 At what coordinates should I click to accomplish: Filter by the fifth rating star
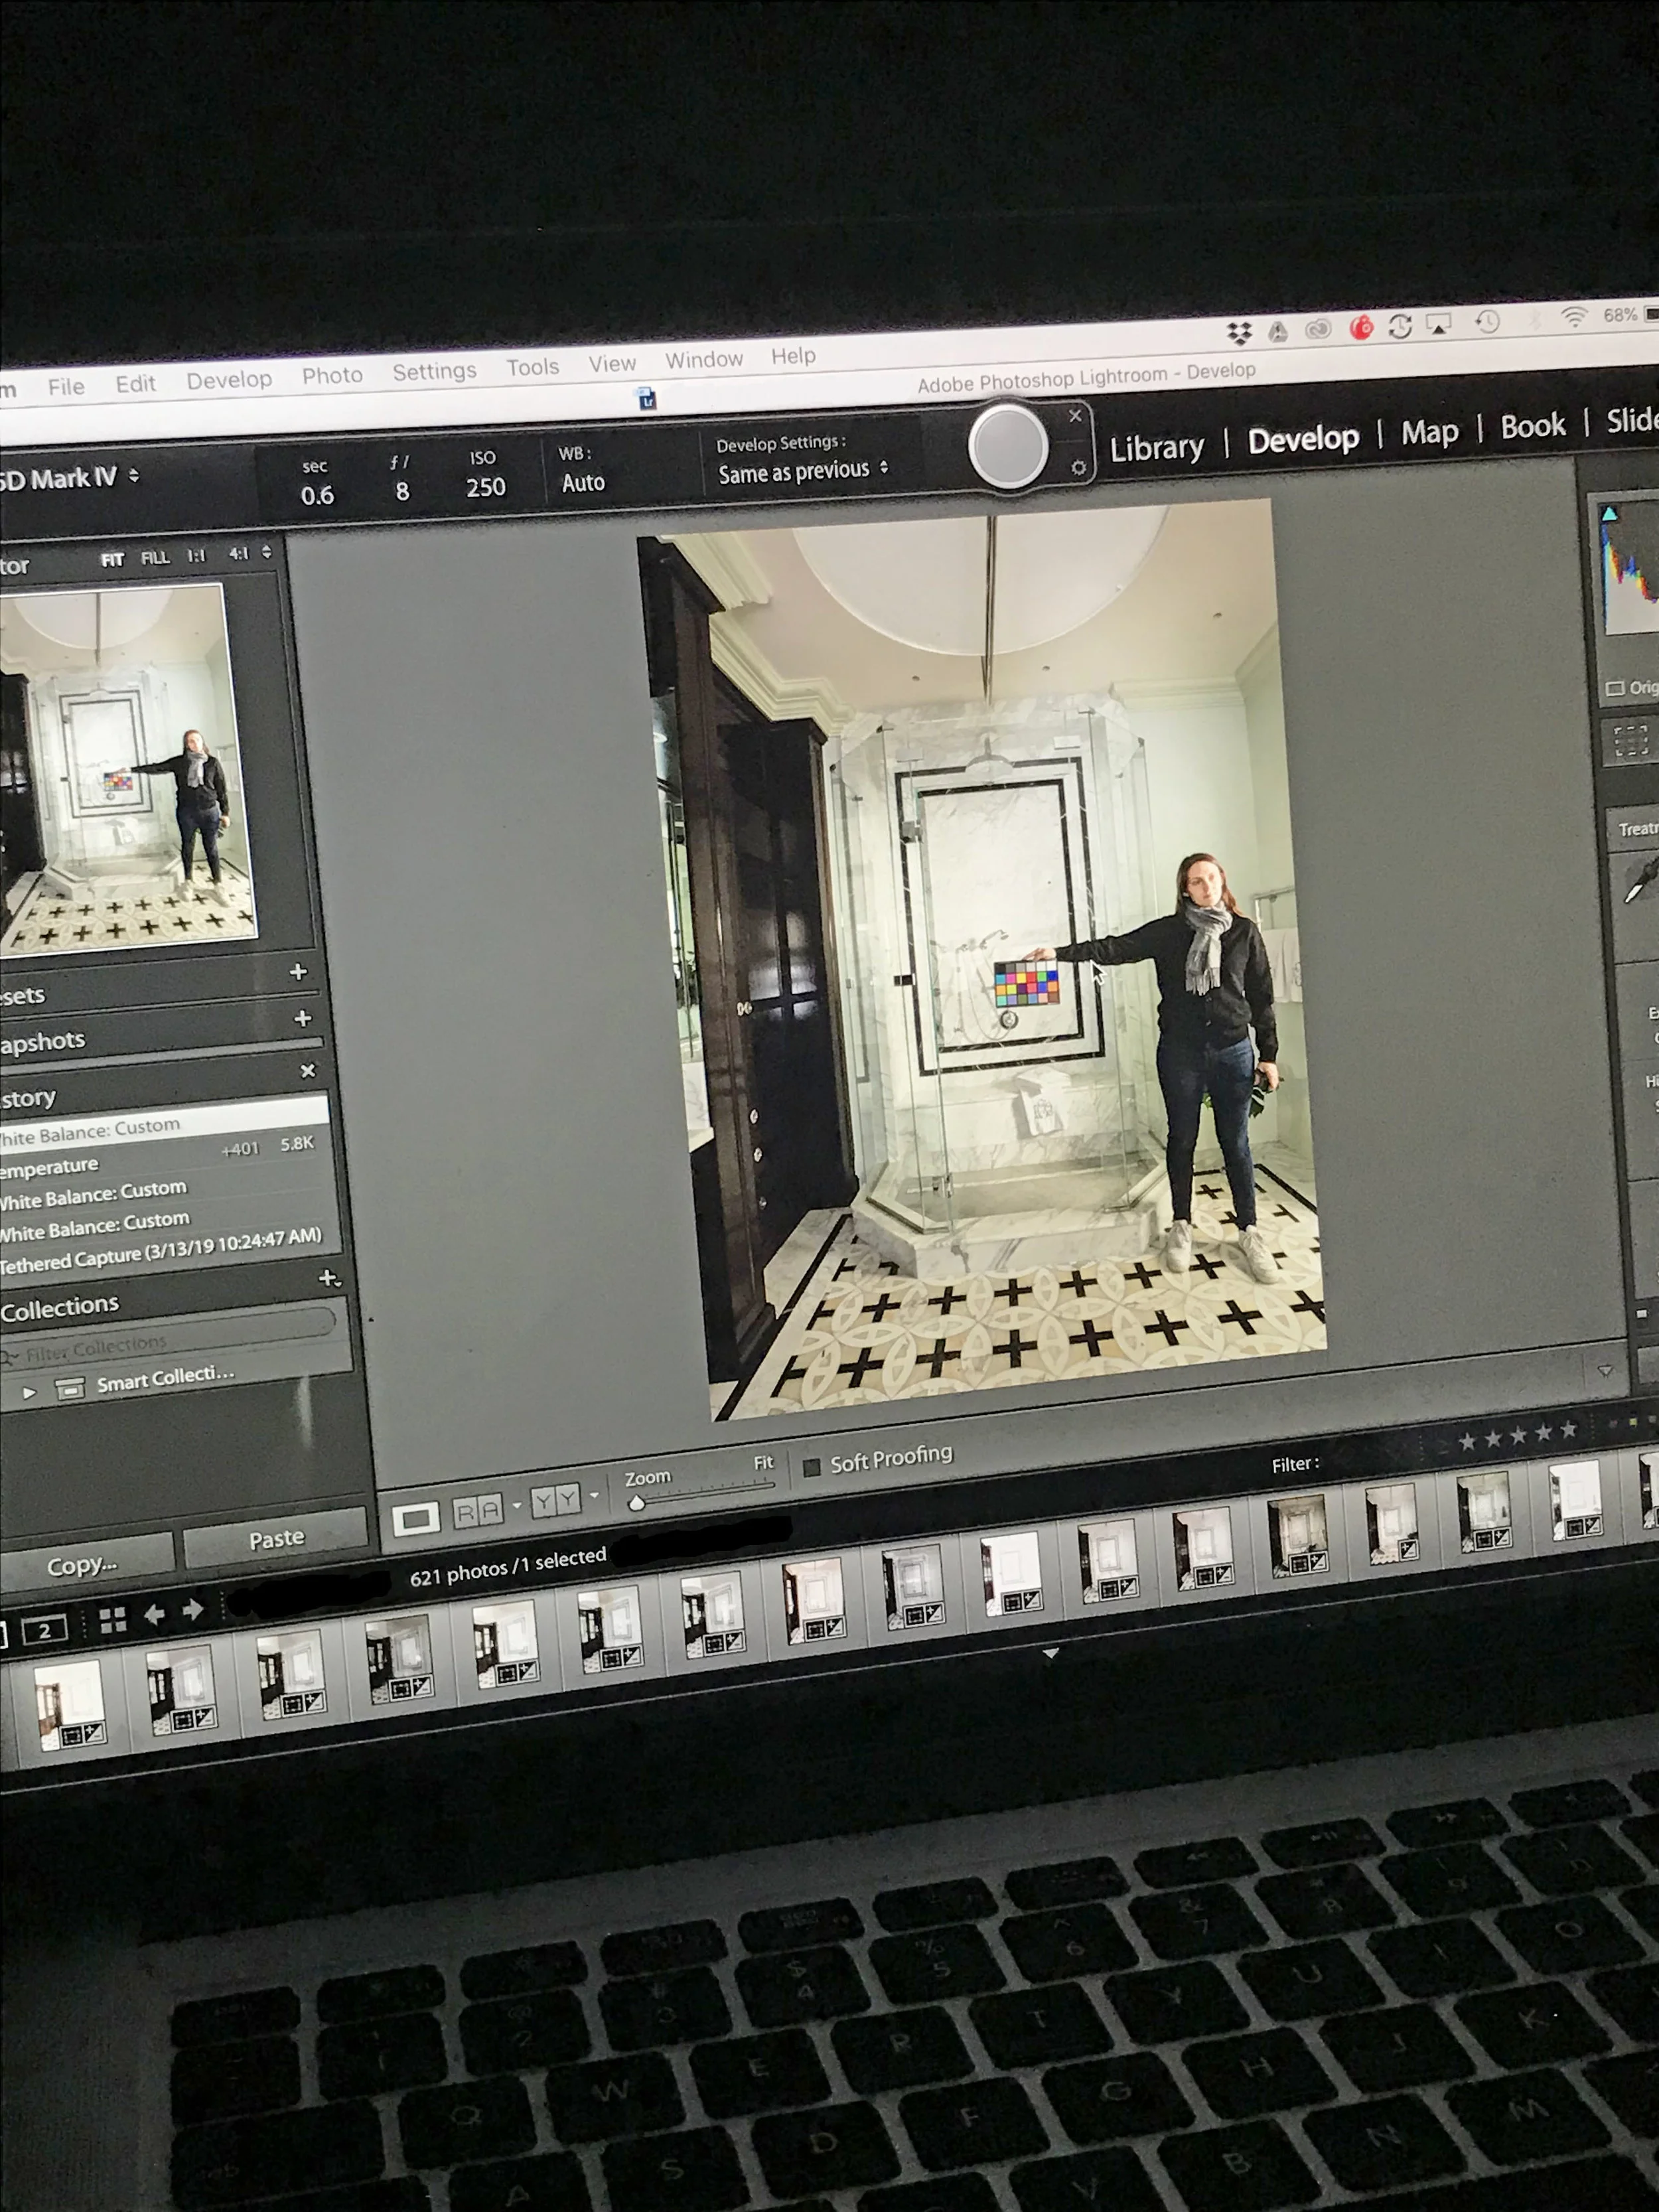coord(1568,1429)
